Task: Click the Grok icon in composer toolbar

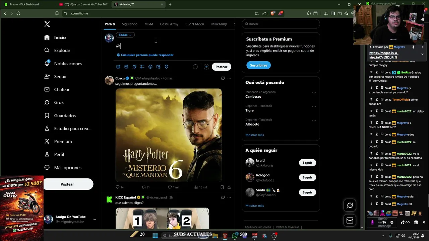Action: coord(134,67)
